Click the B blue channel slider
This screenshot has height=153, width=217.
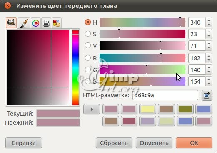pos(142,81)
